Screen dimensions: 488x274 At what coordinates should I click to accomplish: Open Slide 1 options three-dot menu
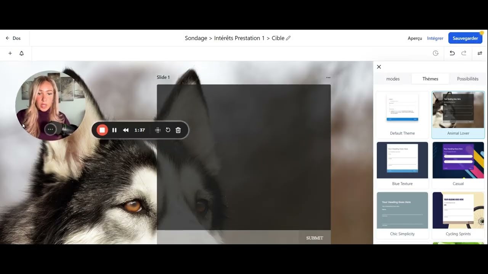pyautogui.click(x=328, y=77)
